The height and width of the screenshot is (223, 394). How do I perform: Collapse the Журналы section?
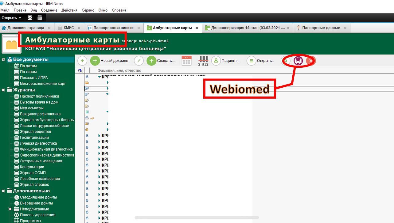pos(4,90)
